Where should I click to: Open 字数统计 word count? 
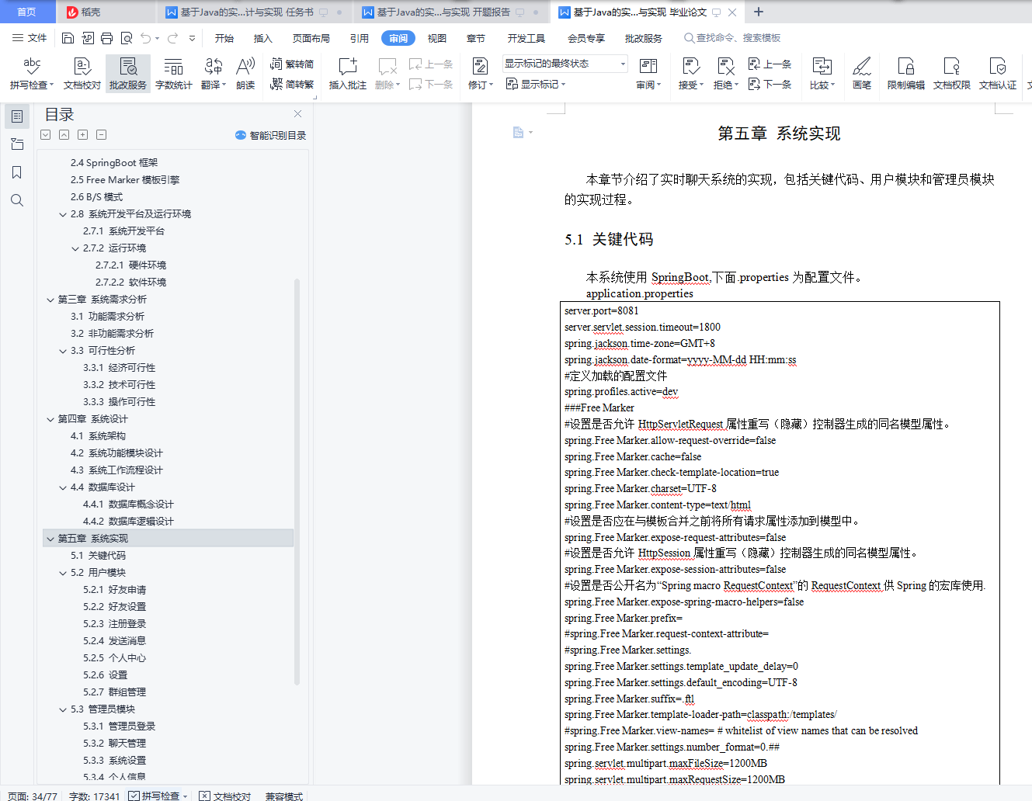click(173, 74)
